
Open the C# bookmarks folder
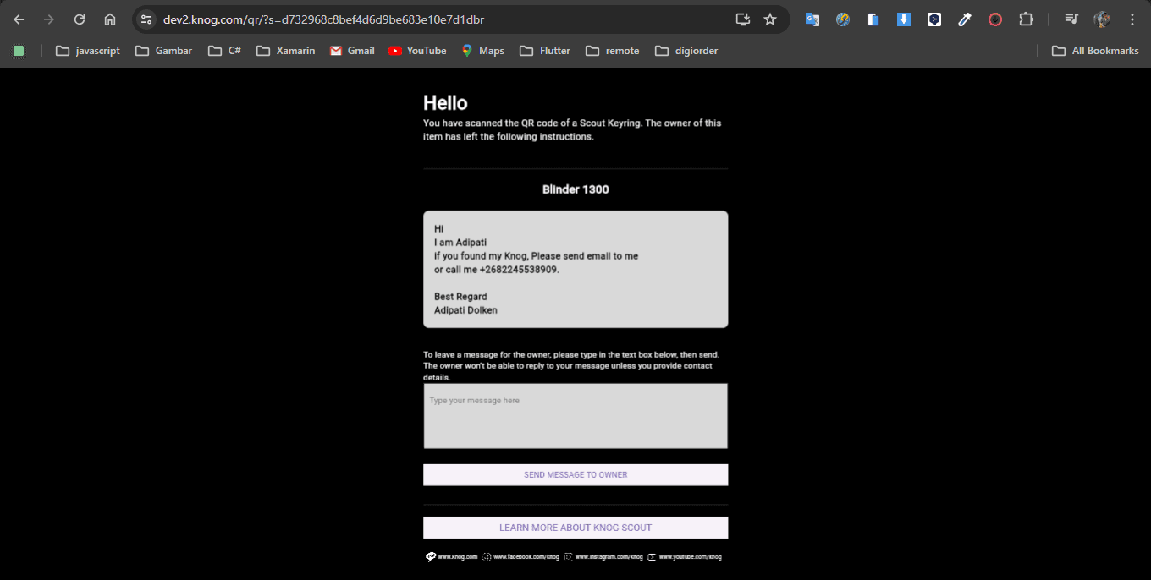click(225, 51)
